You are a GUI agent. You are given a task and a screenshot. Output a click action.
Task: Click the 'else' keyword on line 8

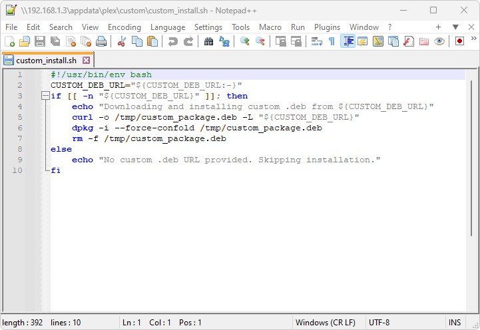click(61, 149)
